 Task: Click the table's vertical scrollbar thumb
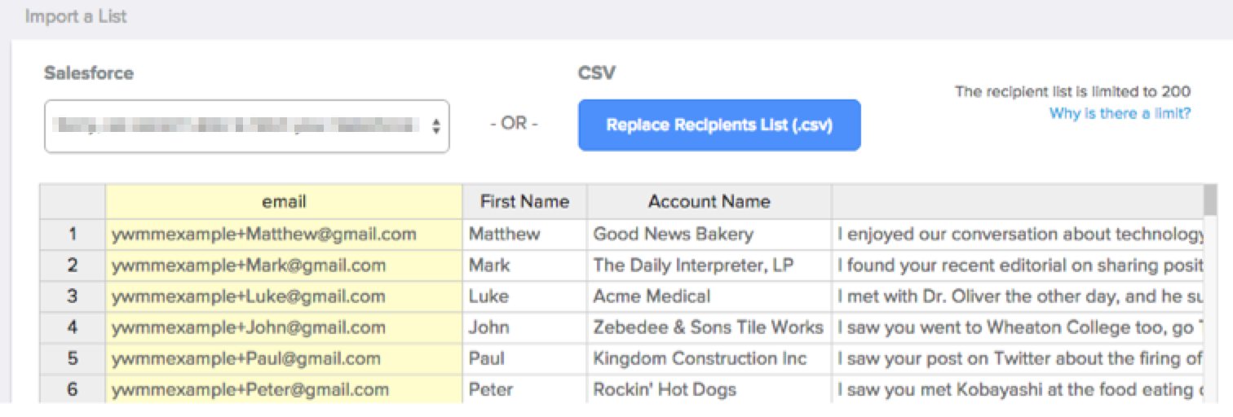(x=1210, y=201)
